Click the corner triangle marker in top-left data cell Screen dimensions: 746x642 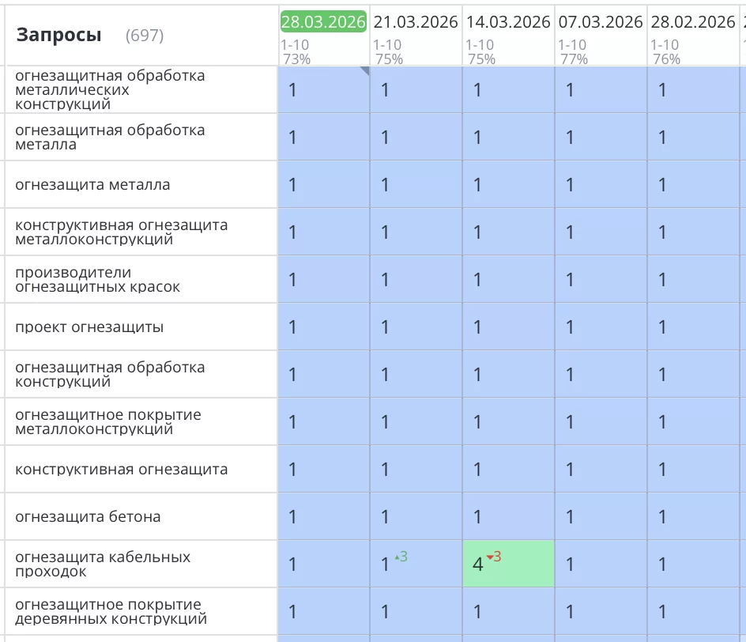366,72
